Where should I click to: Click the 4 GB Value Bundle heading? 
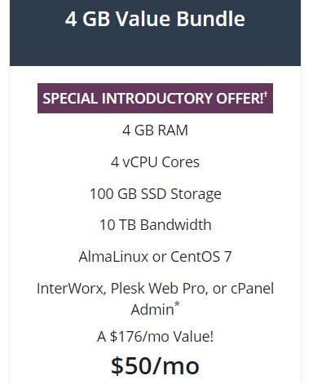point(155,19)
